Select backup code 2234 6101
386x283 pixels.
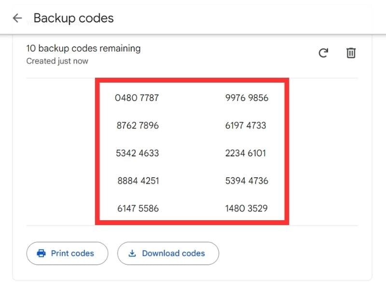pos(246,153)
